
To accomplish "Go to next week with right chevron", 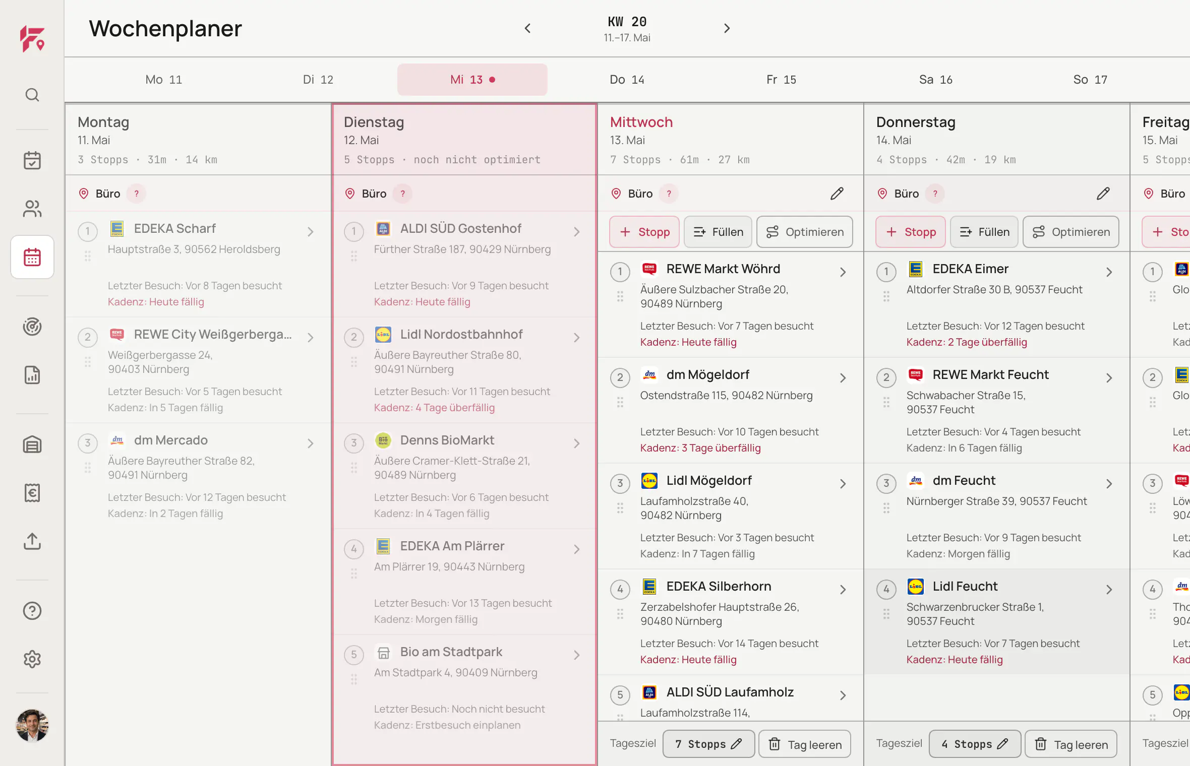I will click(727, 28).
